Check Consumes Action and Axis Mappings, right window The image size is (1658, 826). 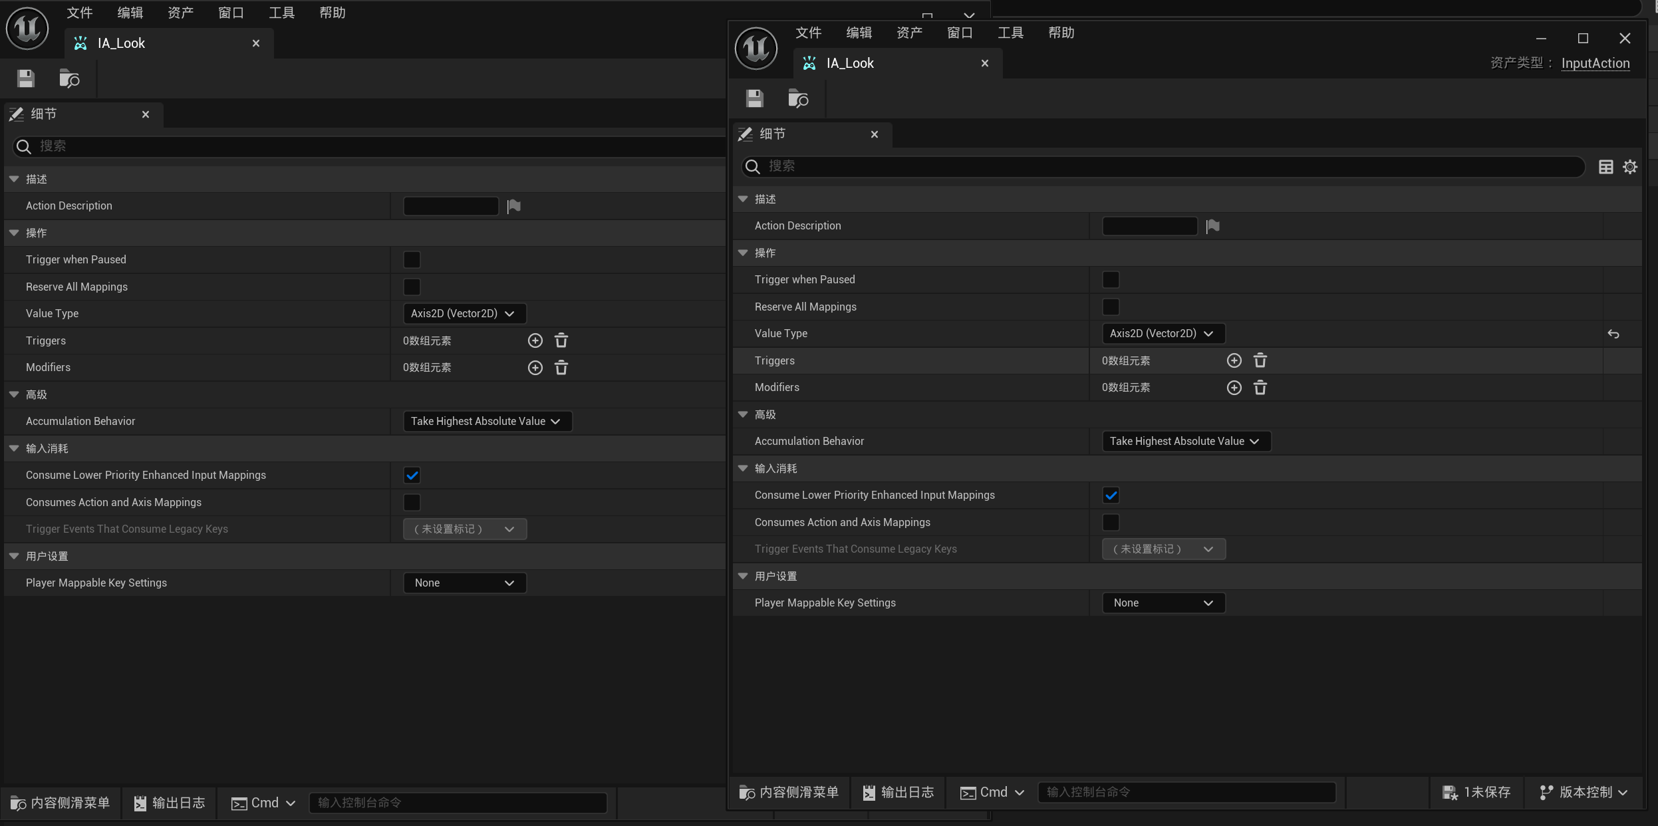coord(1111,523)
